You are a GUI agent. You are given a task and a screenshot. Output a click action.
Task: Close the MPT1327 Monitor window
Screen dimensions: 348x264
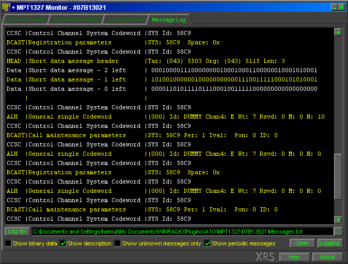342,7
